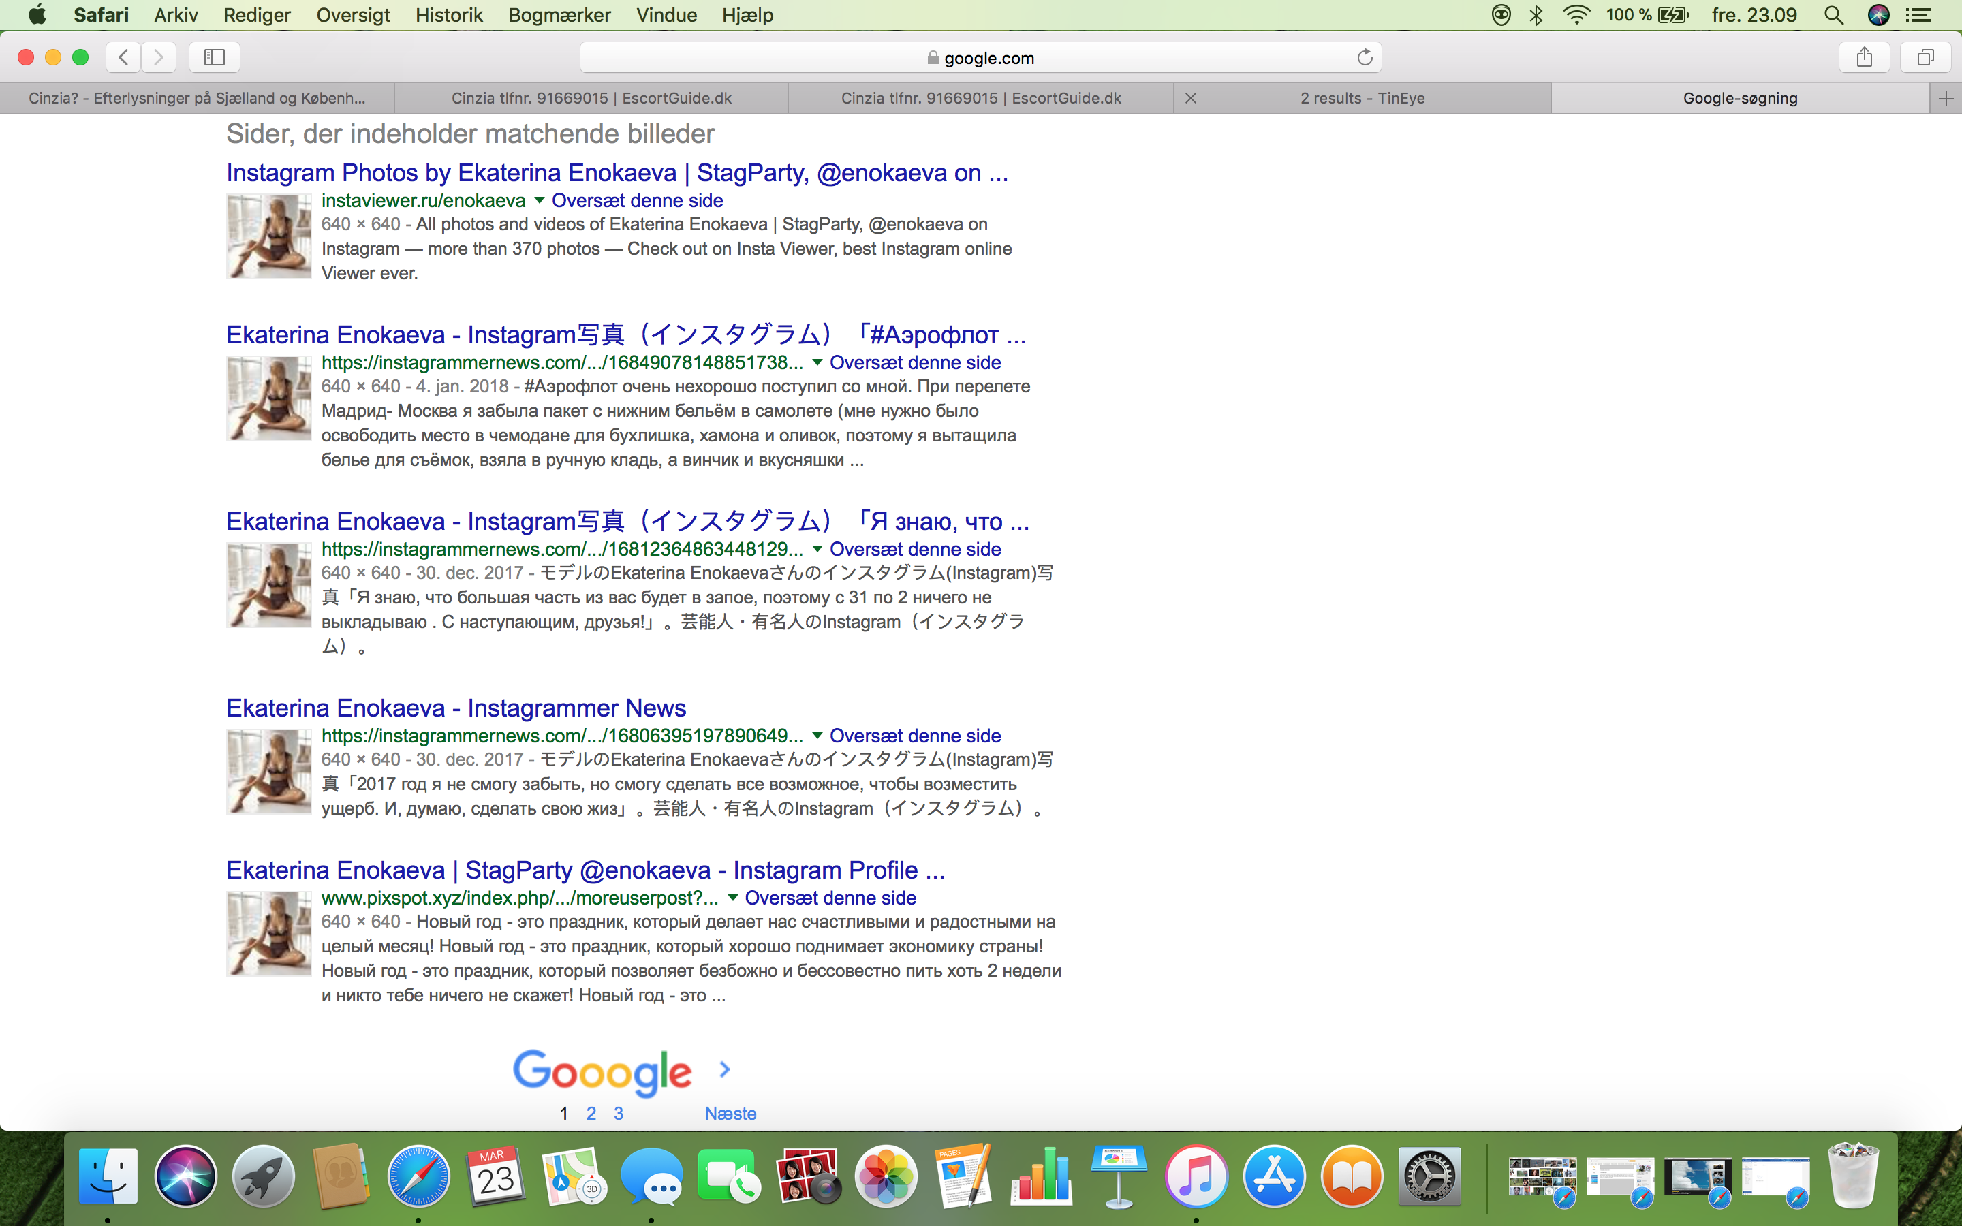Open result titled with #Аэрофлот
1962x1226 pixels.
pyautogui.click(x=626, y=335)
